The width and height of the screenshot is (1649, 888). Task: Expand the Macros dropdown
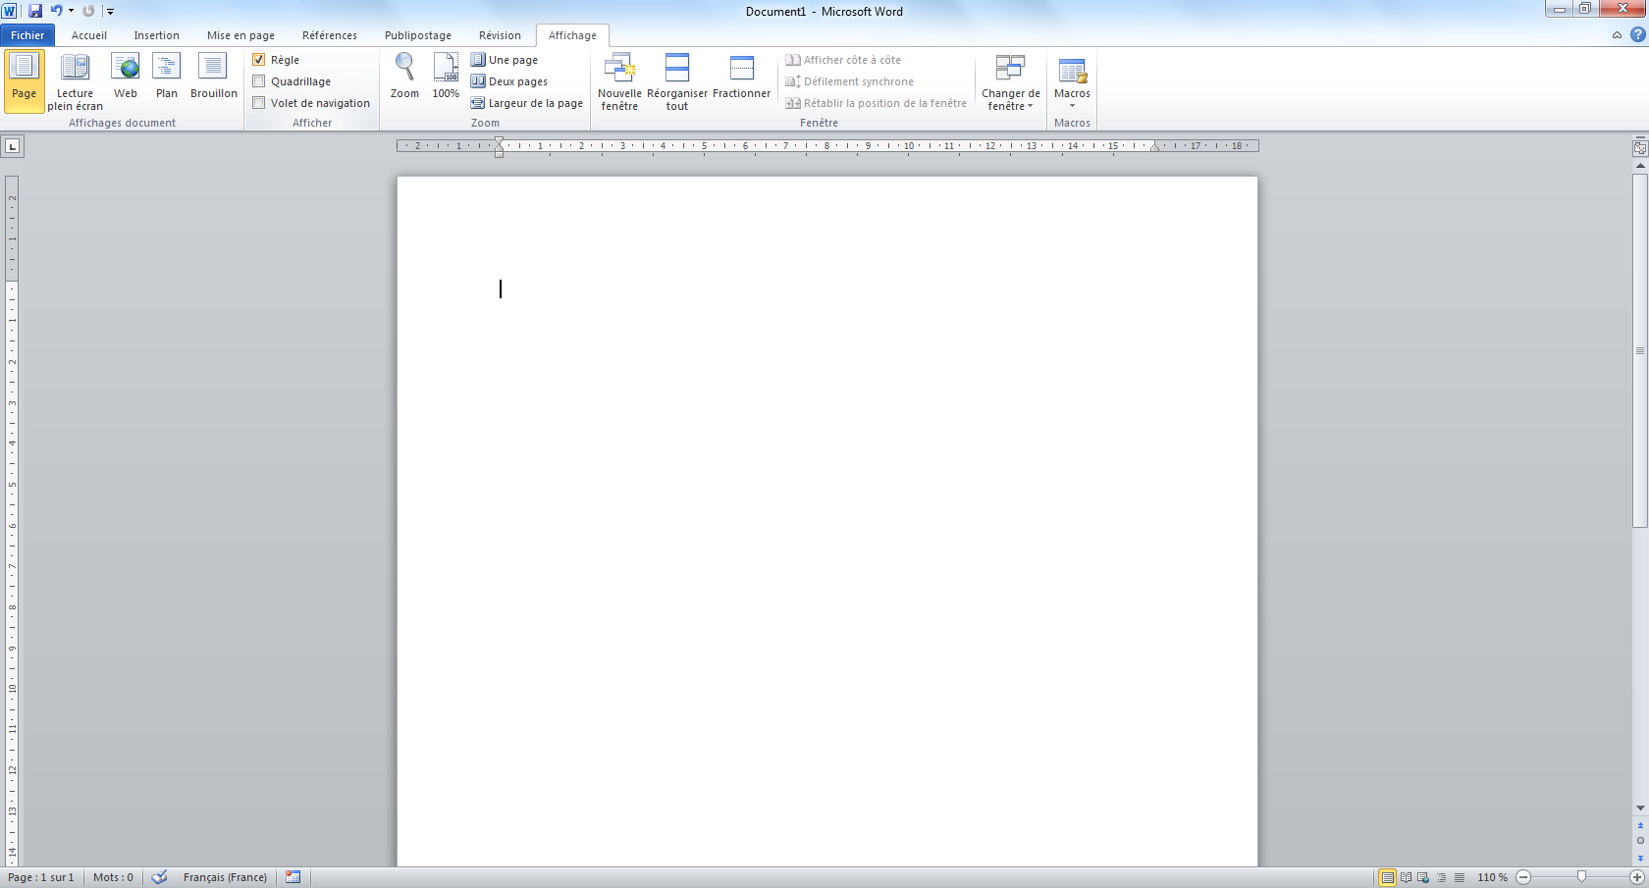tap(1072, 82)
